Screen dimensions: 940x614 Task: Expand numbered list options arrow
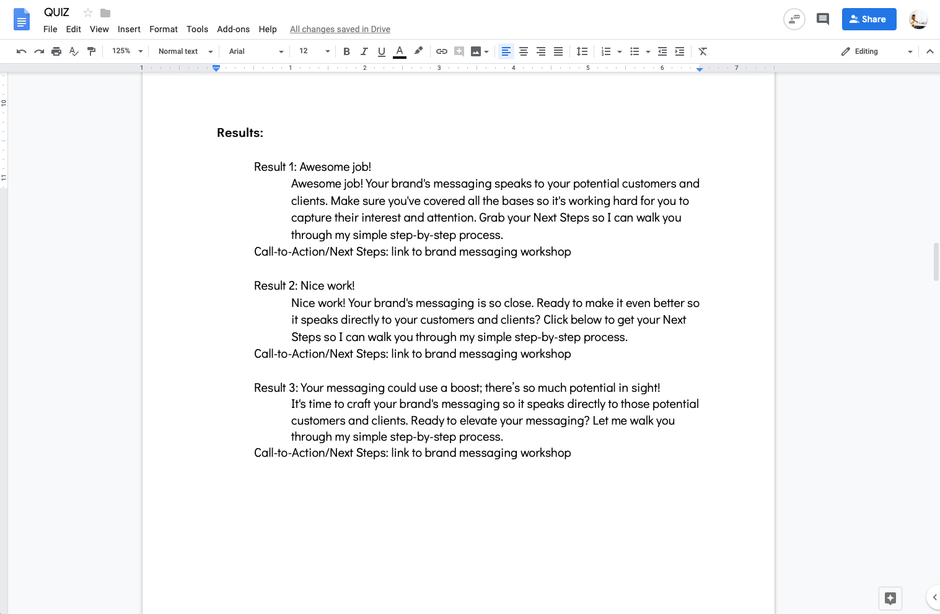coord(620,51)
